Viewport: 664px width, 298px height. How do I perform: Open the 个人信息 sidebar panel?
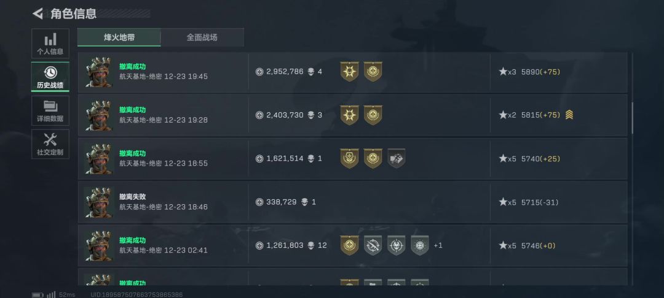[x=50, y=44]
